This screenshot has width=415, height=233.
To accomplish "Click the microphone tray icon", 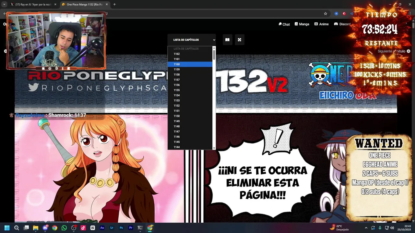I will click(380, 228).
